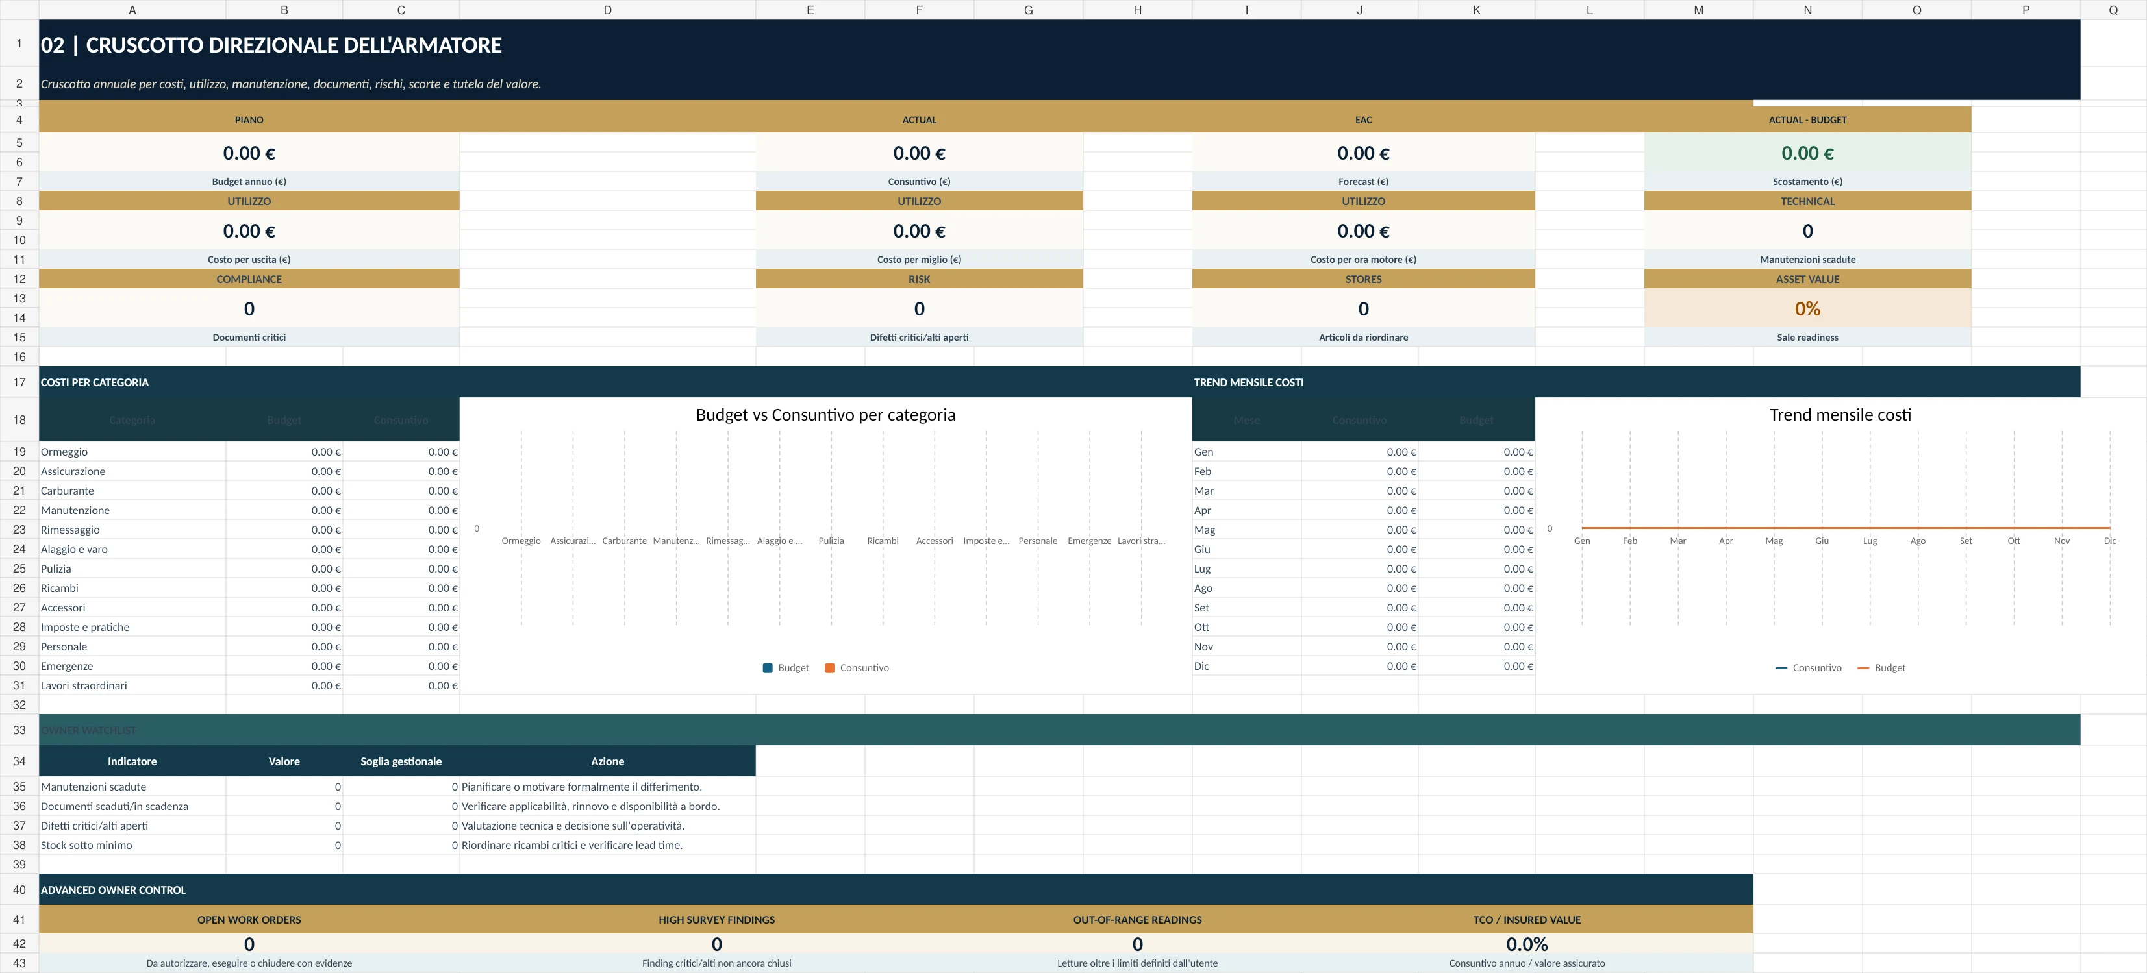Screen dimensions: 2147x973
Task: Click the orange Consuntivo legend swatch in bar chart
Action: pyautogui.click(x=829, y=668)
